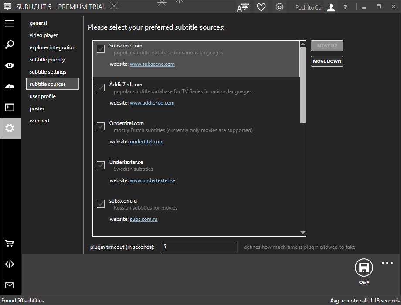Toggle the subs.com.ru checkbox
This screenshot has height=305, width=401.
point(101,204)
